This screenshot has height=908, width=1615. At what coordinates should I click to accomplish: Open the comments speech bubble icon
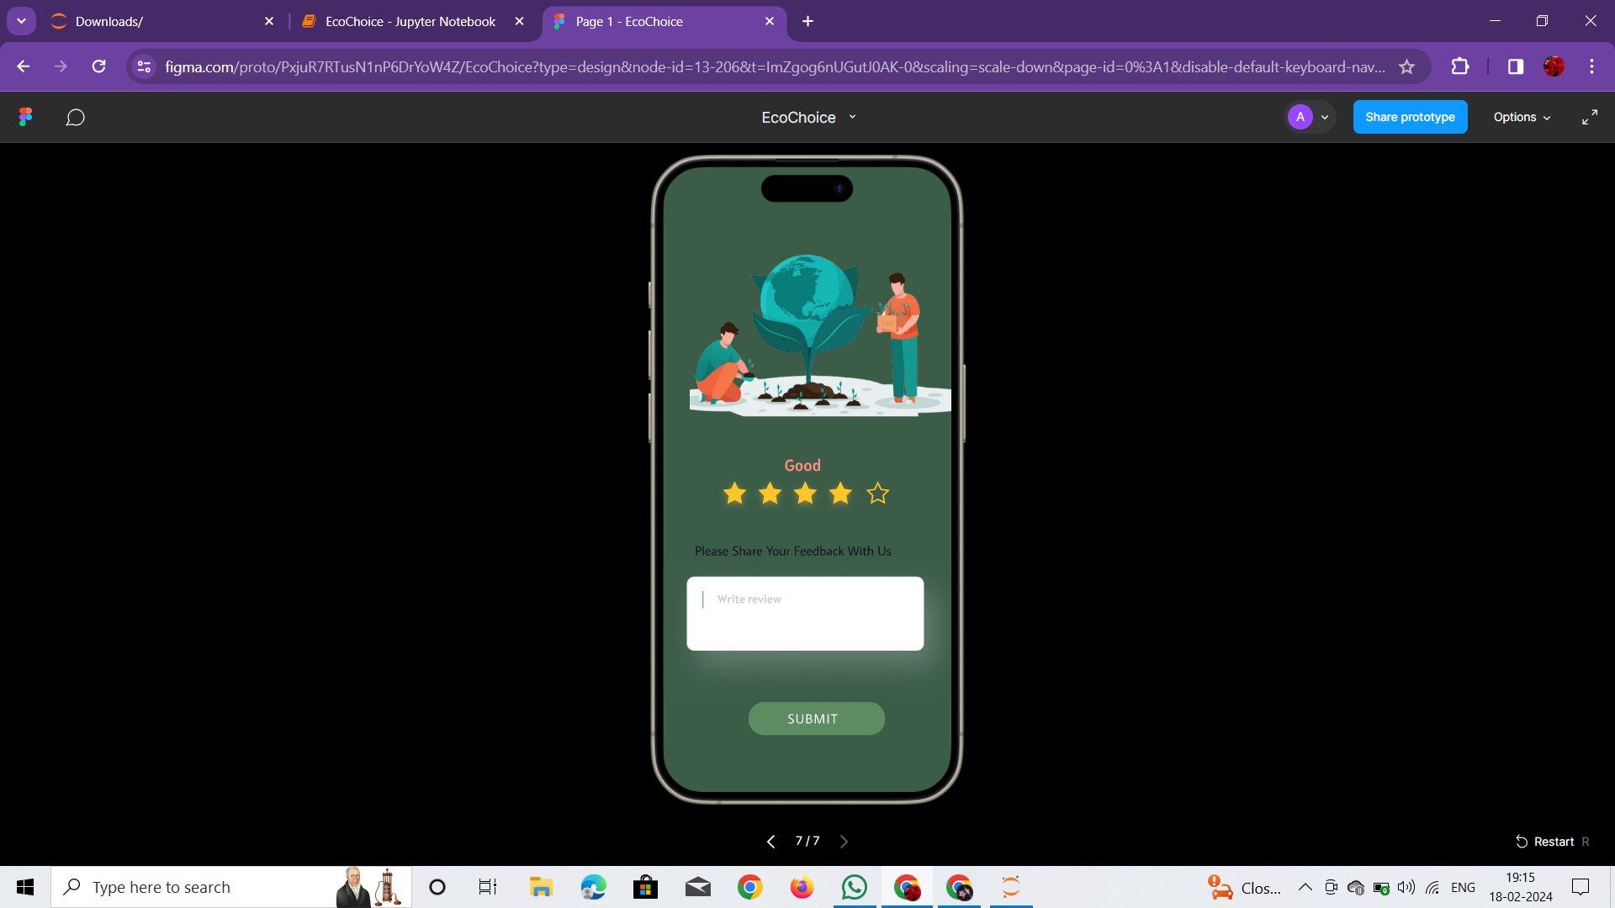point(75,117)
